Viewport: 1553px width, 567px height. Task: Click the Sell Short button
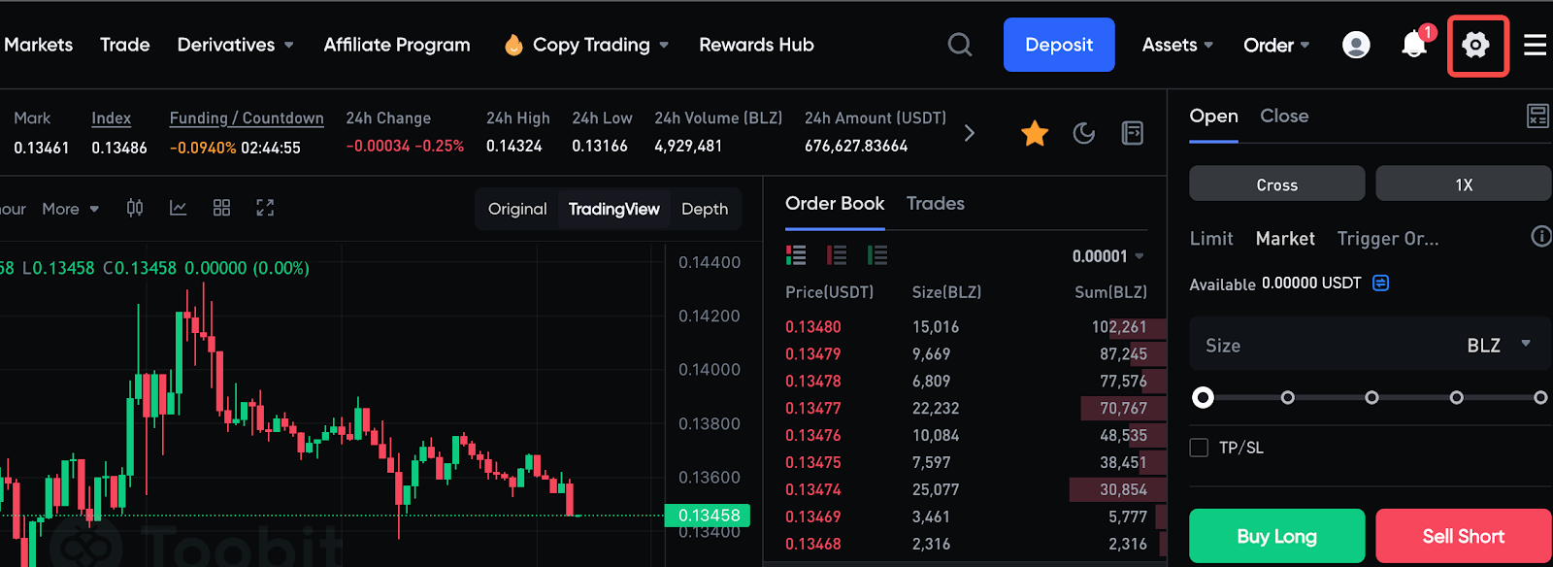(1464, 536)
